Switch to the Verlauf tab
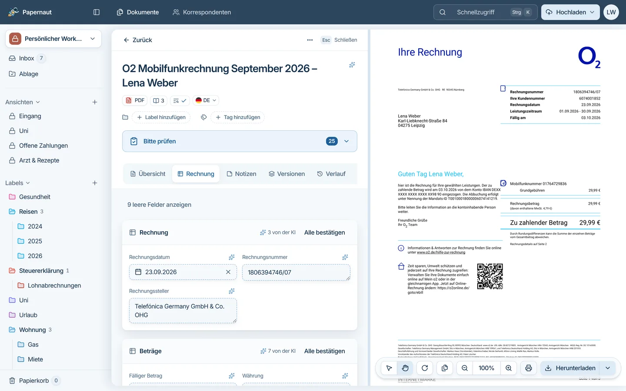The width and height of the screenshot is (626, 391). coord(331,174)
